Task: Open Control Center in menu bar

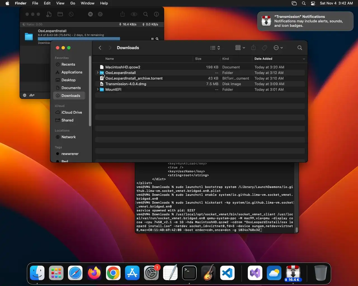Action: [x=313, y=3]
